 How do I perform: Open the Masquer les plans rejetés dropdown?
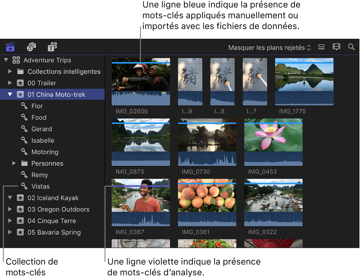tap(269, 47)
